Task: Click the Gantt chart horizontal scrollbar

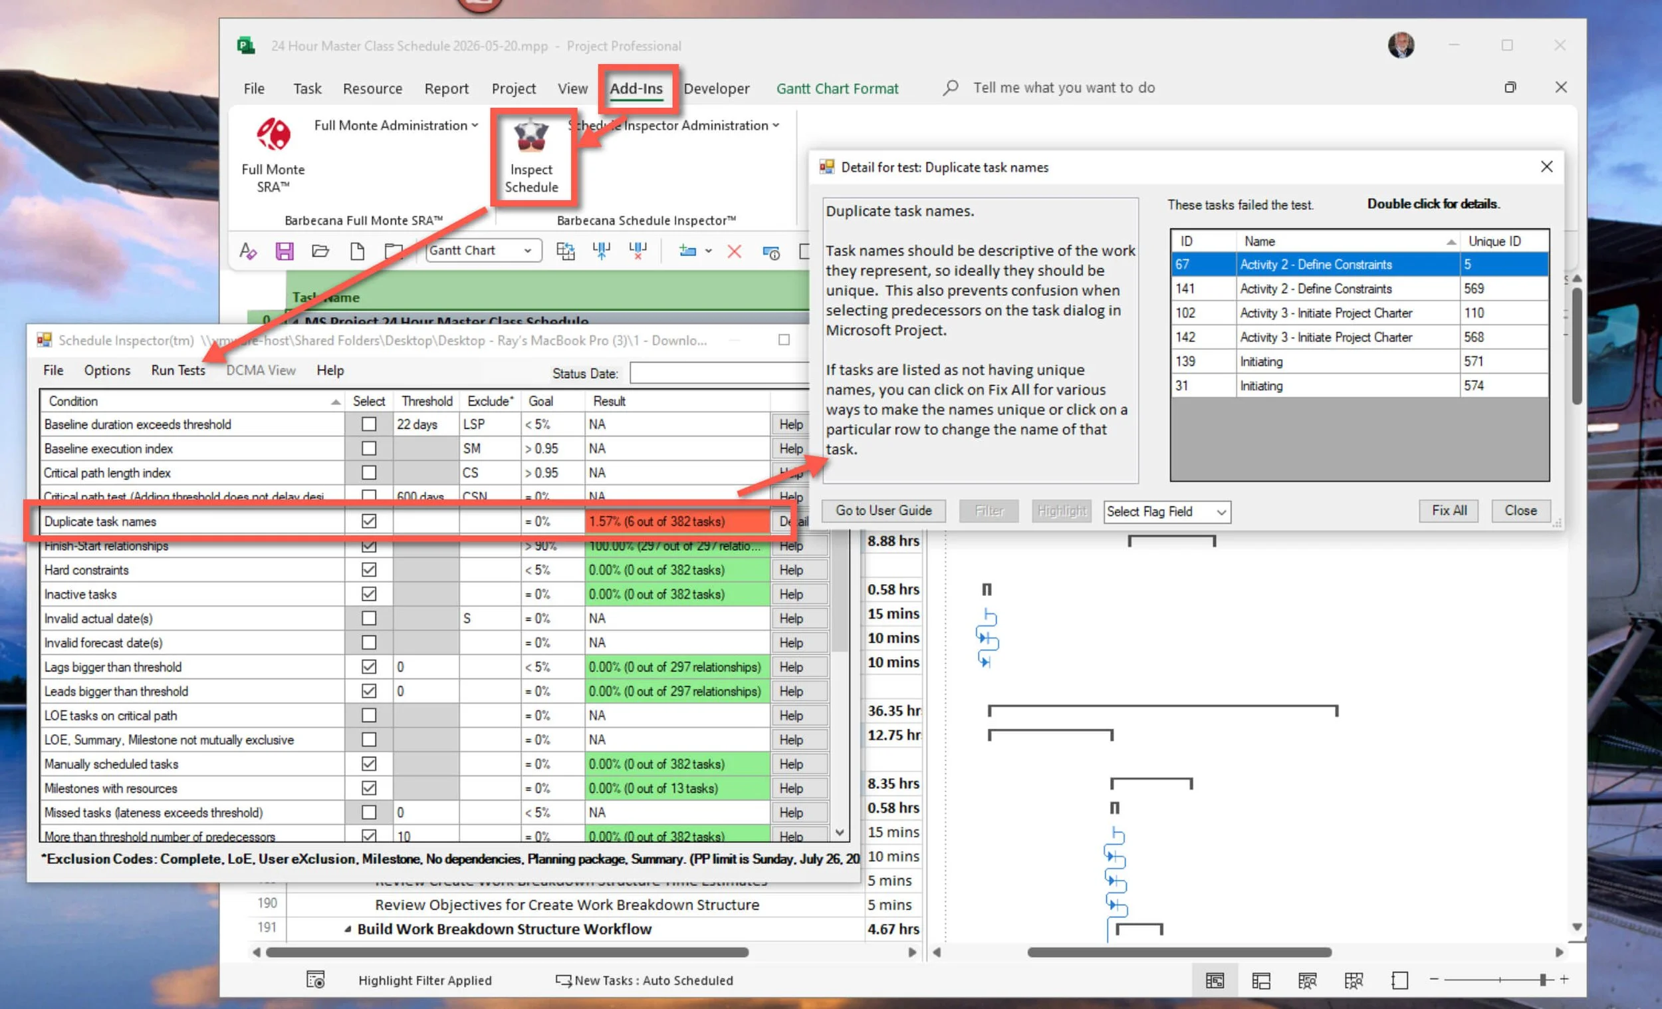Action: [1179, 952]
